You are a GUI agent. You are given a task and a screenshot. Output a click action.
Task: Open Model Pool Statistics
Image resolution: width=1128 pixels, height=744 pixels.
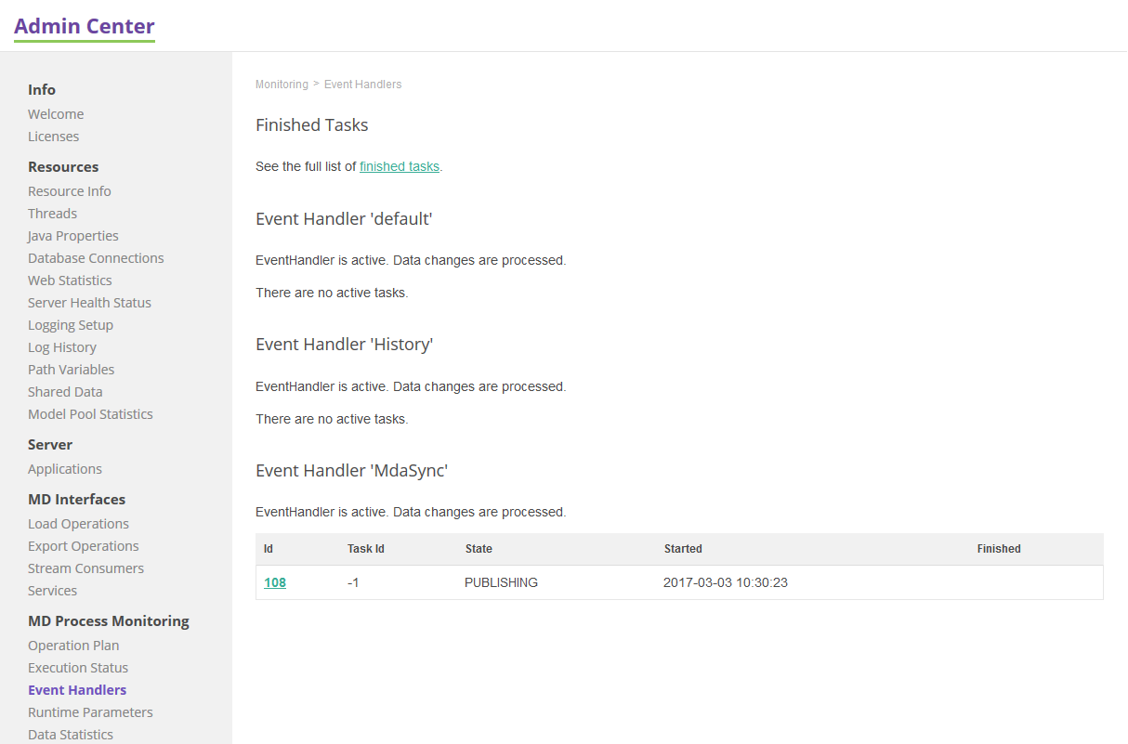tap(90, 414)
